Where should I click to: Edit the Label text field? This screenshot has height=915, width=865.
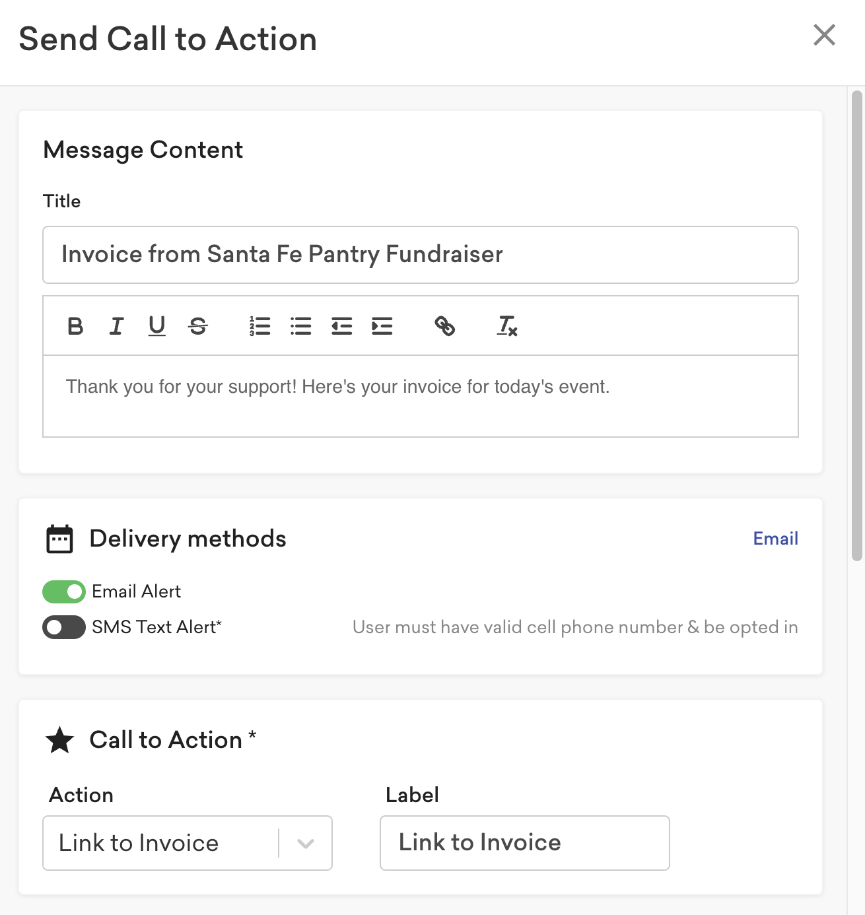pyautogui.click(x=525, y=843)
